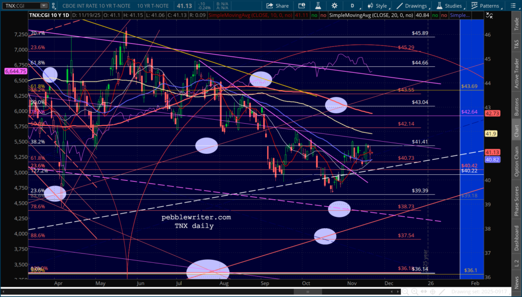The height and width of the screenshot is (297, 522).
Task: Select the $41.41 Fibonacci level label
Action: pos(420,142)
